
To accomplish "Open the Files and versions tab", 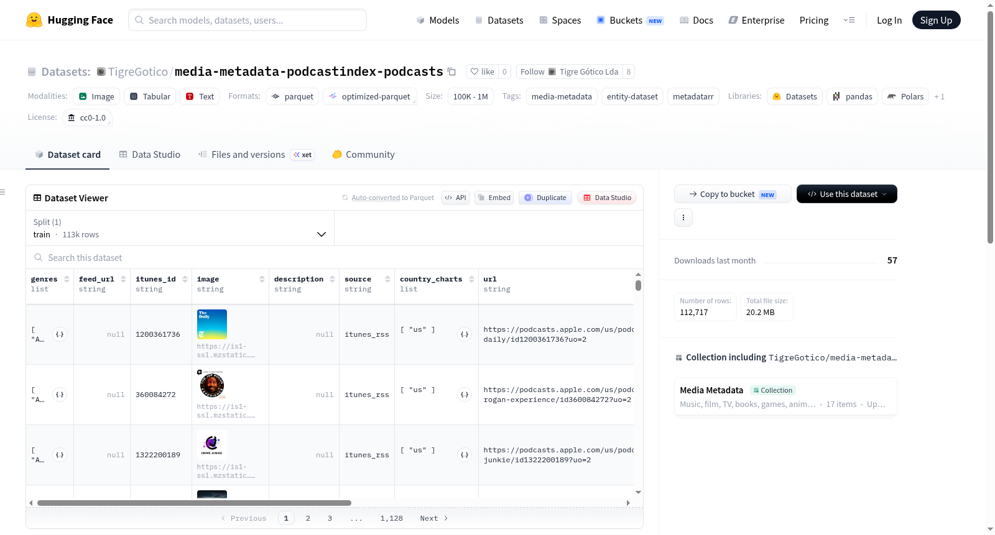I will [256, 155].
